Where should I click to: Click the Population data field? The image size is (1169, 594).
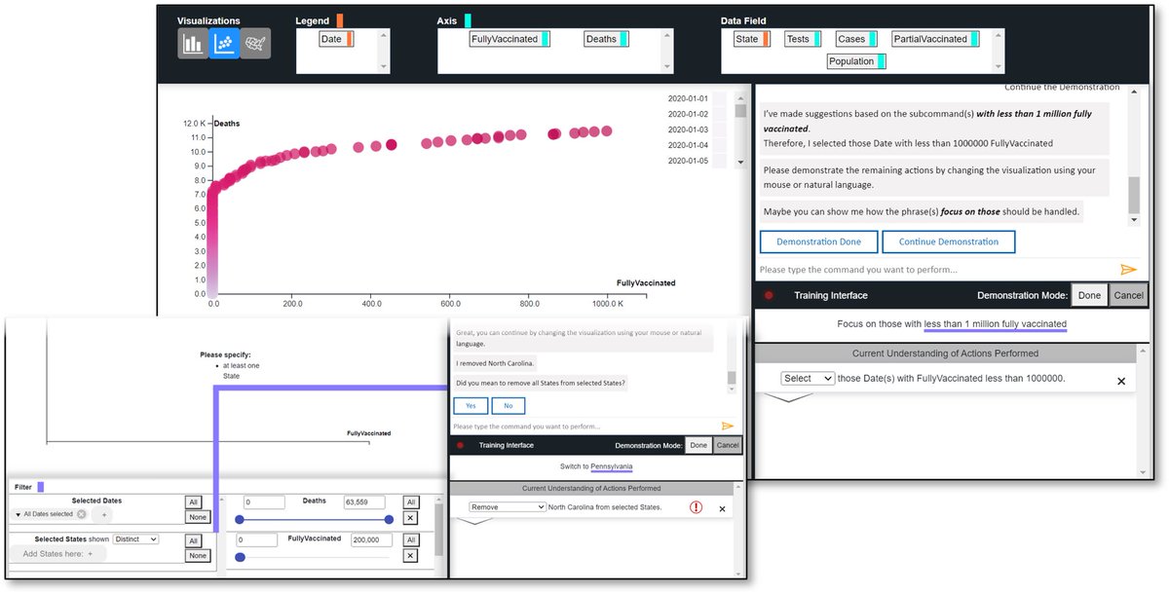tap(856, 61)
